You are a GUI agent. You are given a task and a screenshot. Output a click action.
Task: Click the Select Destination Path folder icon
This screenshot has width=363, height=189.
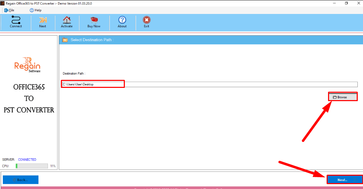(65, 40)
